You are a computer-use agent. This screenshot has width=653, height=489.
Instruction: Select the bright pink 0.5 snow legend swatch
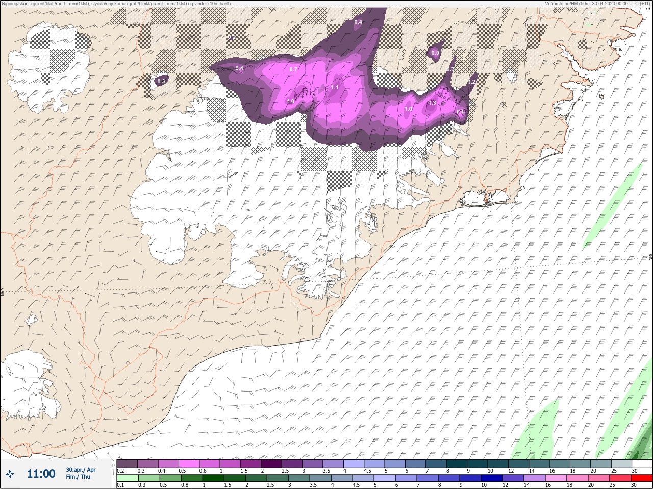tap(189, 463)
